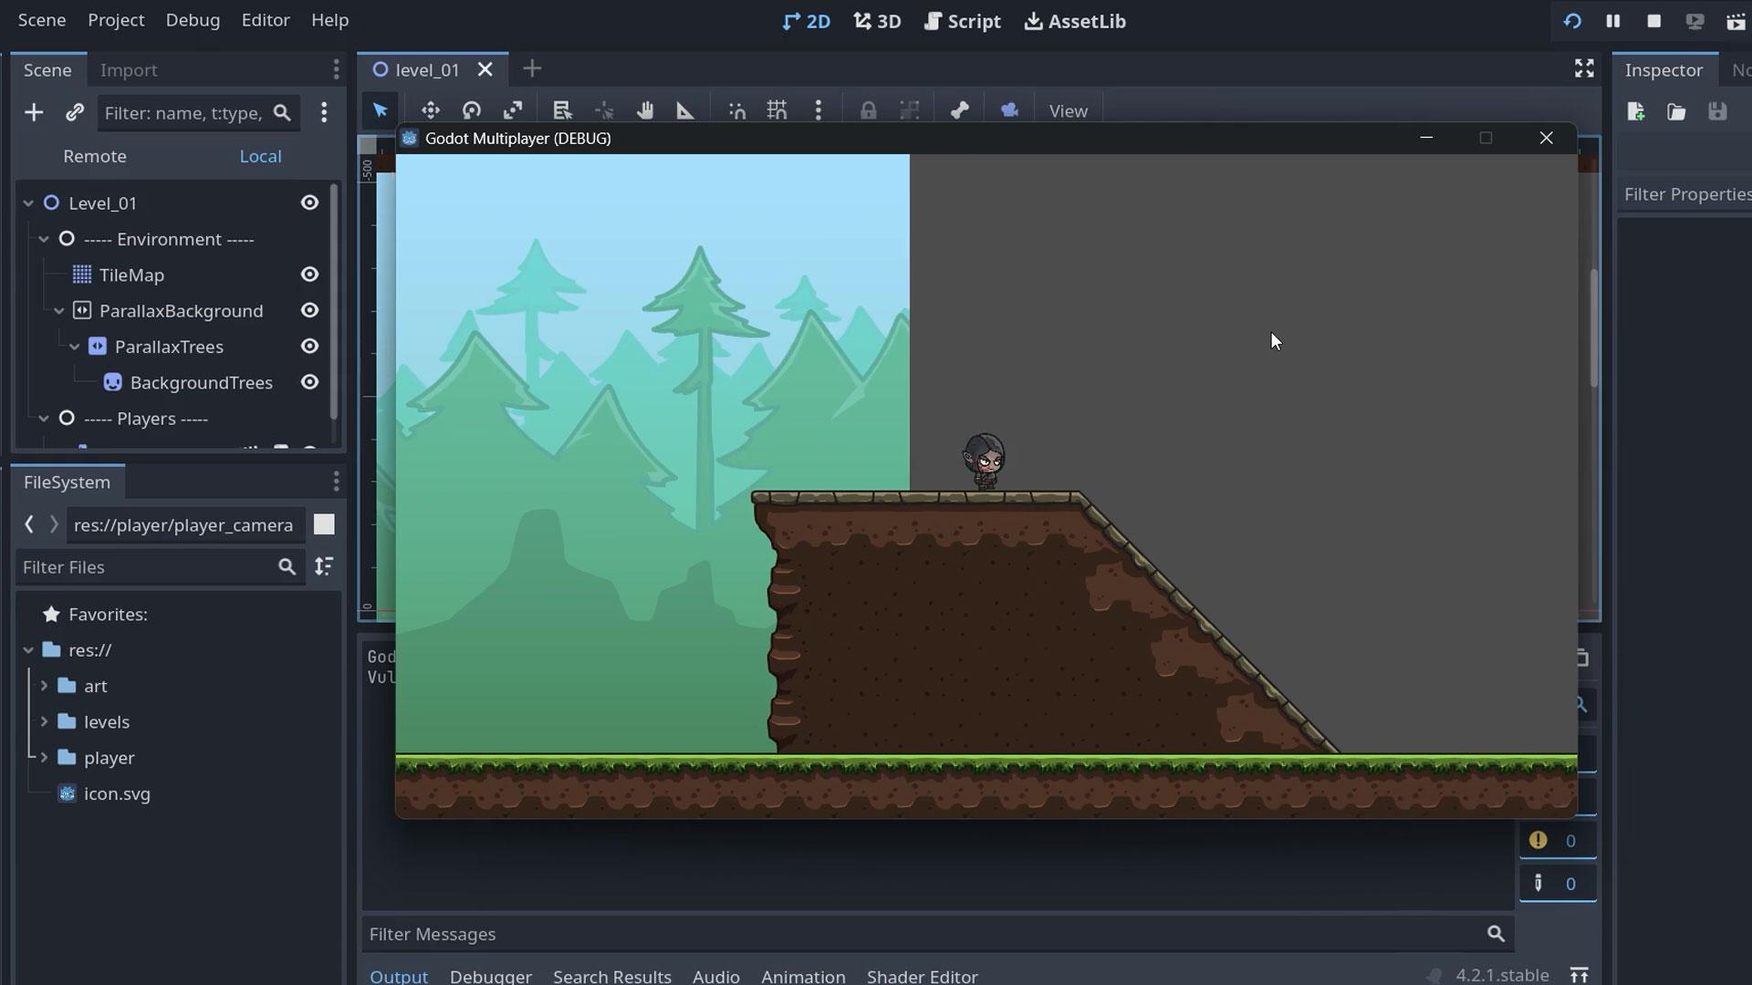The height and width of the screenshot is (985, 1752).
Task: Switch to the Import tab
Action: [x=130, y=69]
